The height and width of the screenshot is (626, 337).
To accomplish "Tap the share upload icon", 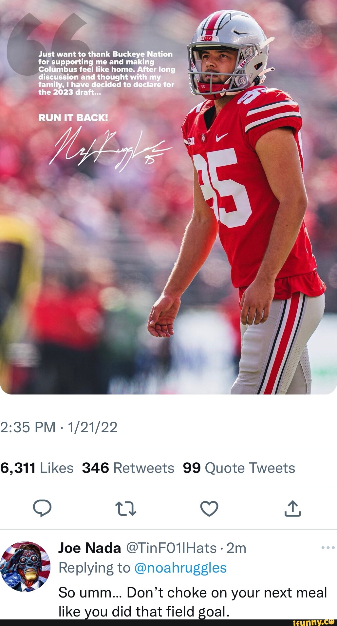I will (292, 508).
